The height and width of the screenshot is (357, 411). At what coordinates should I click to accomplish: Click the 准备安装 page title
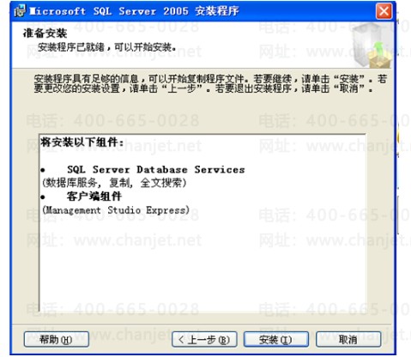click(x=45, y=33)
